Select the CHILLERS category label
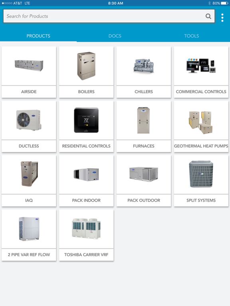The image size is (230, 306). click(x=144, y=92)
